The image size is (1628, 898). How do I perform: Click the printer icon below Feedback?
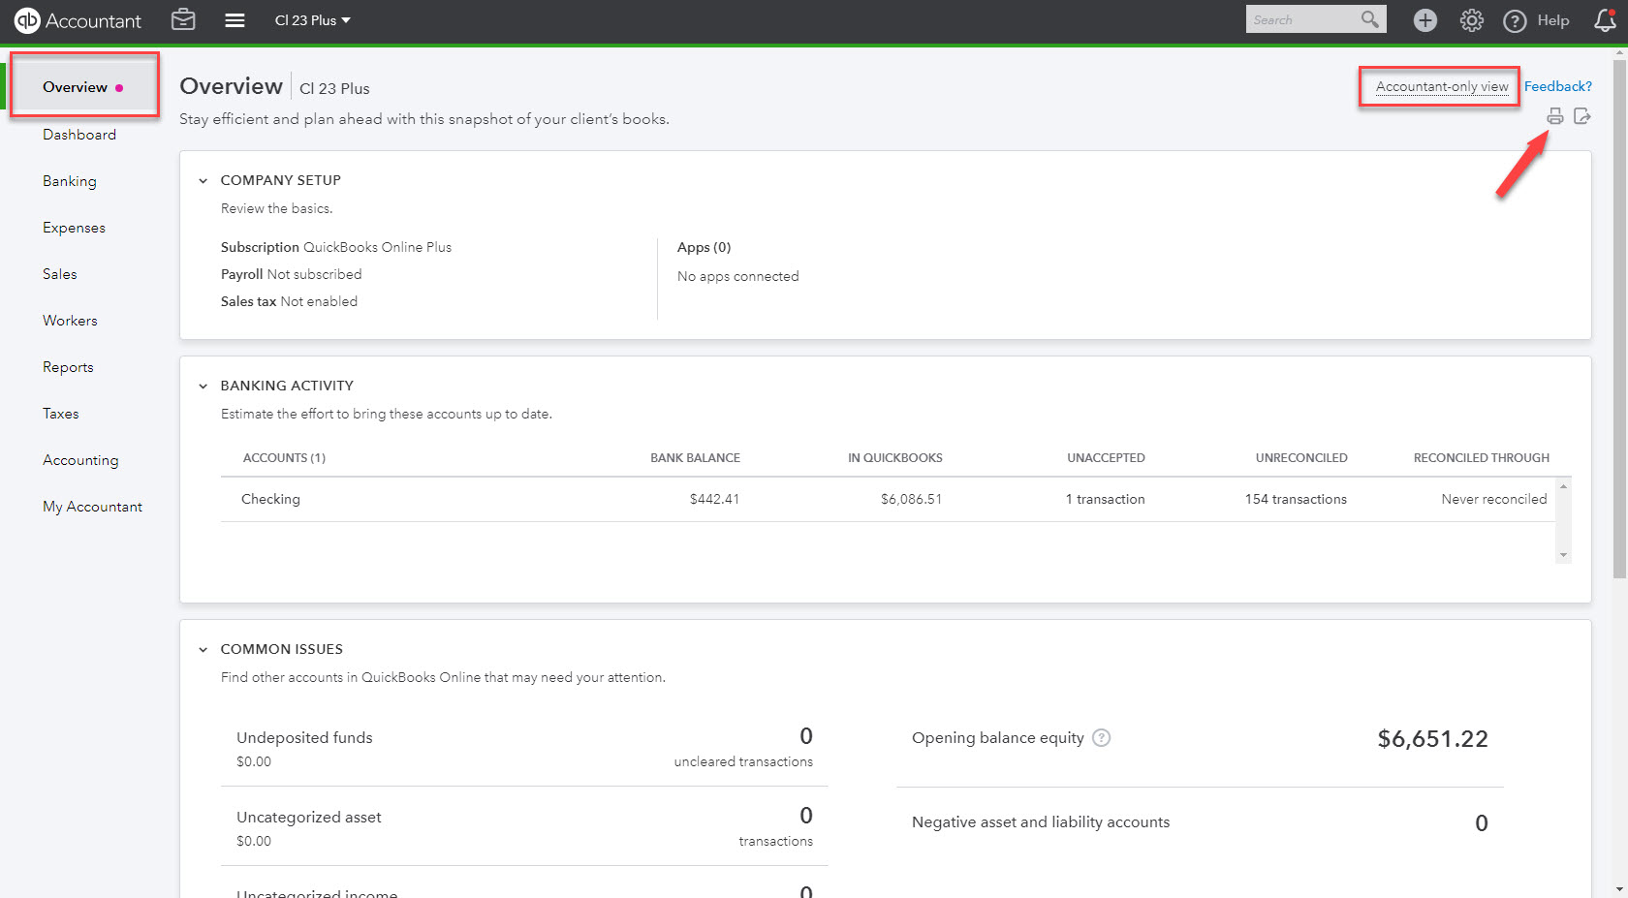click(x=1554, y=115)
